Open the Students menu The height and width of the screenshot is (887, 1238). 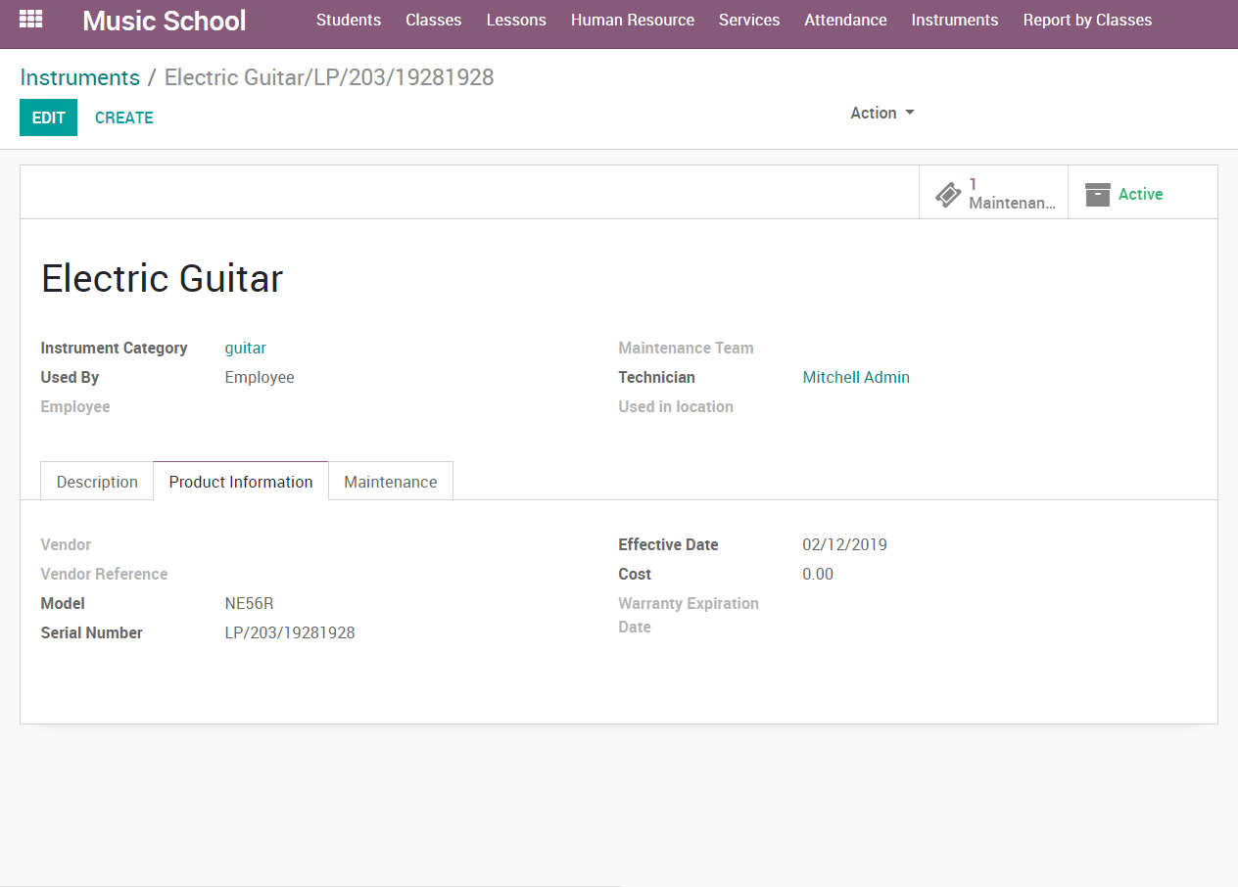[349, 20]
